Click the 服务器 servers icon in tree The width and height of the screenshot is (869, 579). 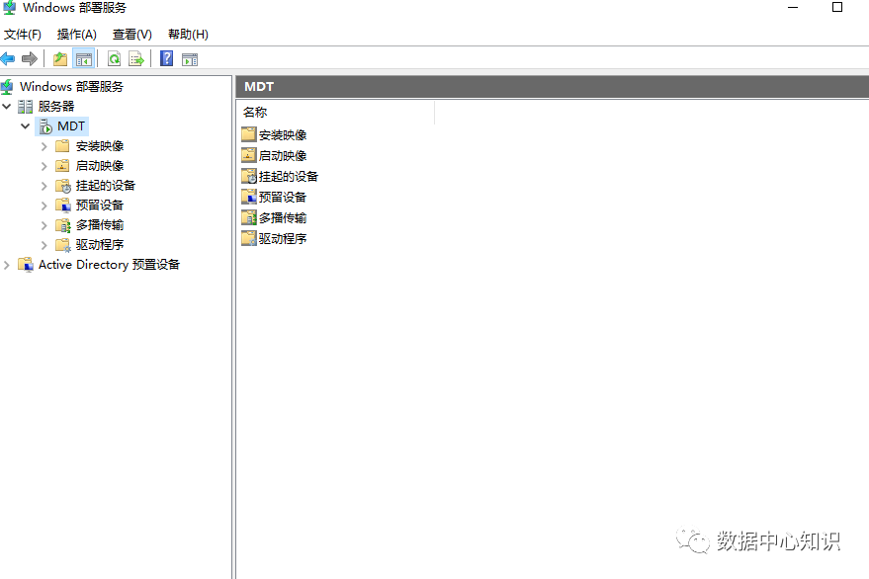(25, 107)
